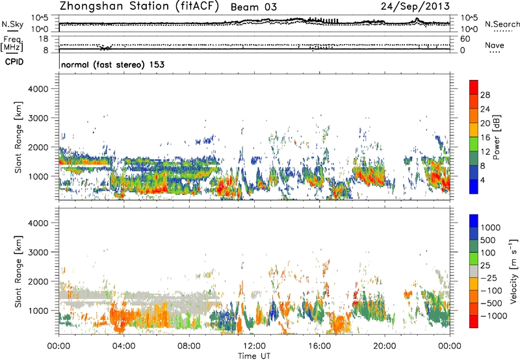Click the "Velocity [m s-1]" colorbar title
Image resolution: width=520 pixels, height=360 pixels.
pyautogui.click(x=513, y=271)
